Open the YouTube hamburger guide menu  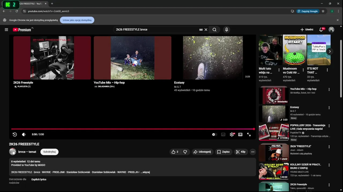pos(6,30)
